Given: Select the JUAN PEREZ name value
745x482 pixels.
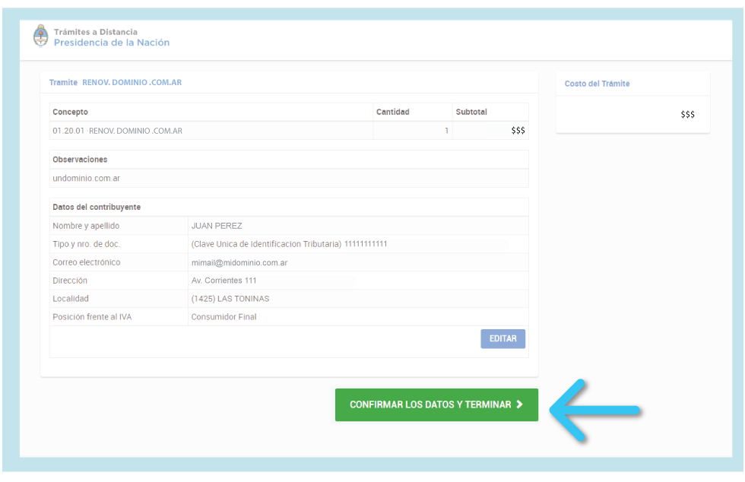Looking at the screenshot, I should (x=217, y=226).
